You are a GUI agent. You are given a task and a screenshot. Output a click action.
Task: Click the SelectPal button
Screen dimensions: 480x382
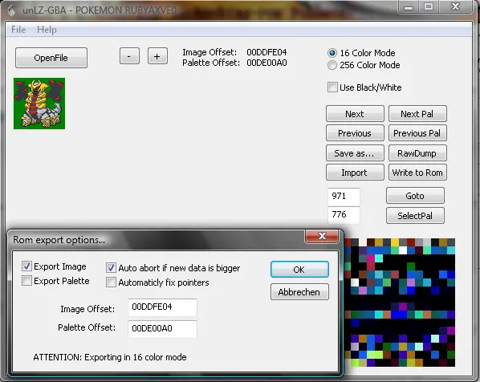(415, 216)
